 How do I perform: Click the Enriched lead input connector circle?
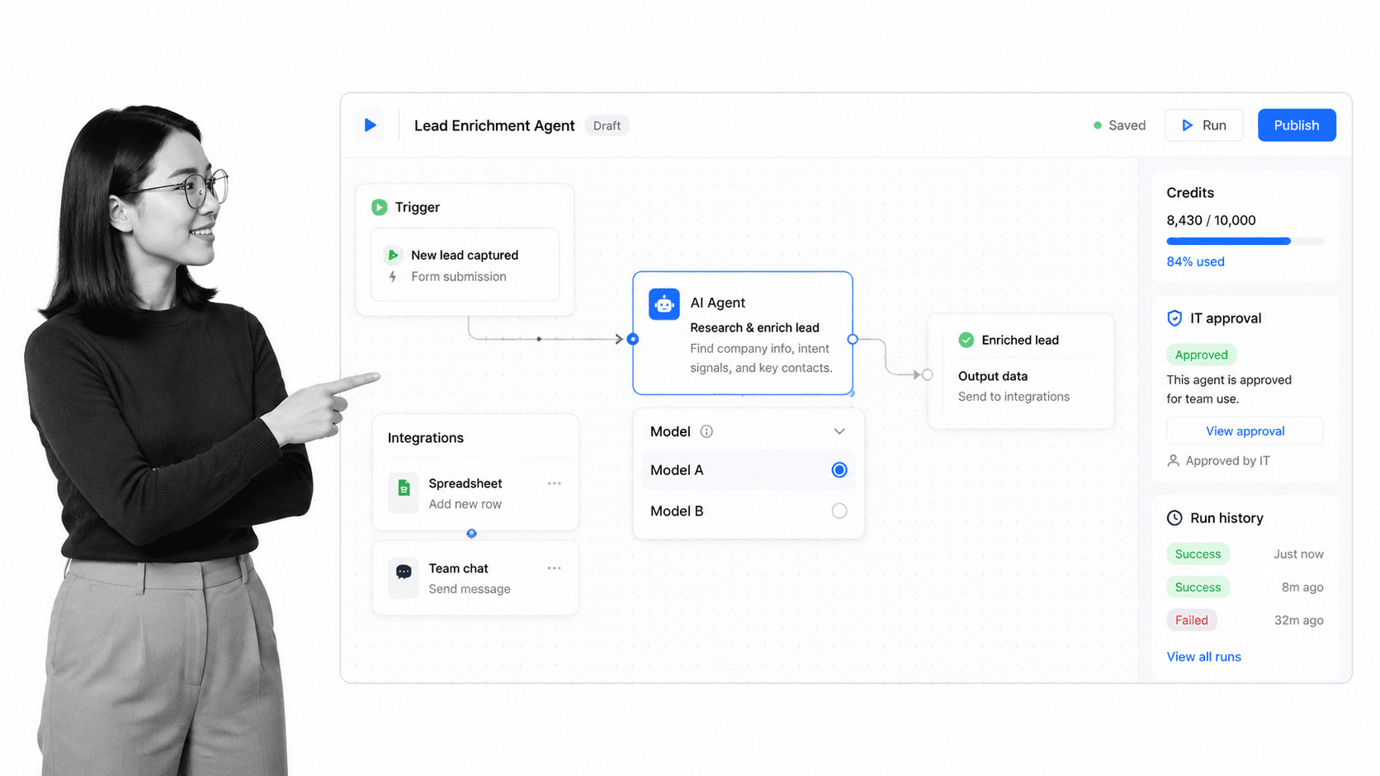pos(928,374)
